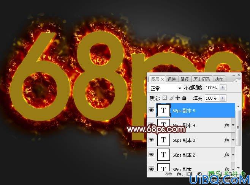
Task: Click fx effects icon on 68ps 副本 3
Action: tap(226, 140)
